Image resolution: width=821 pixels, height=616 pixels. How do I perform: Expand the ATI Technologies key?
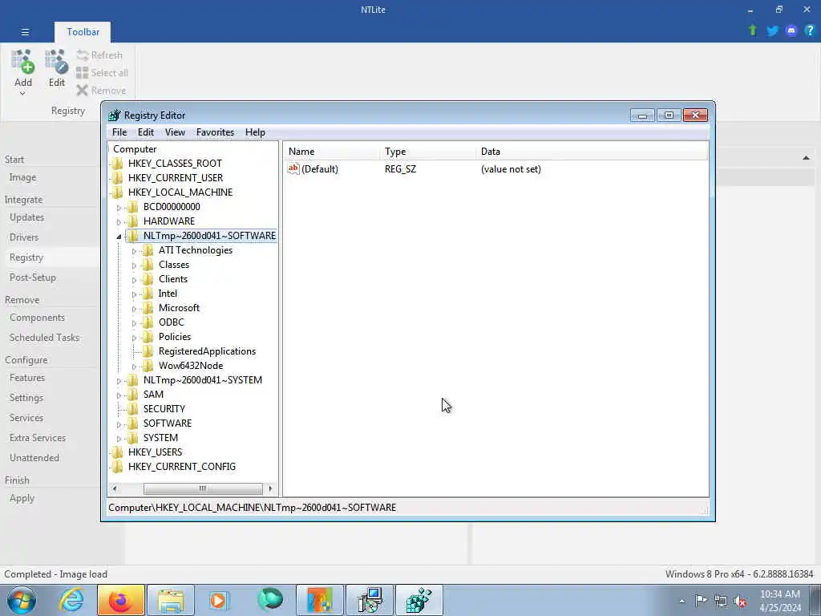[134, 251]
